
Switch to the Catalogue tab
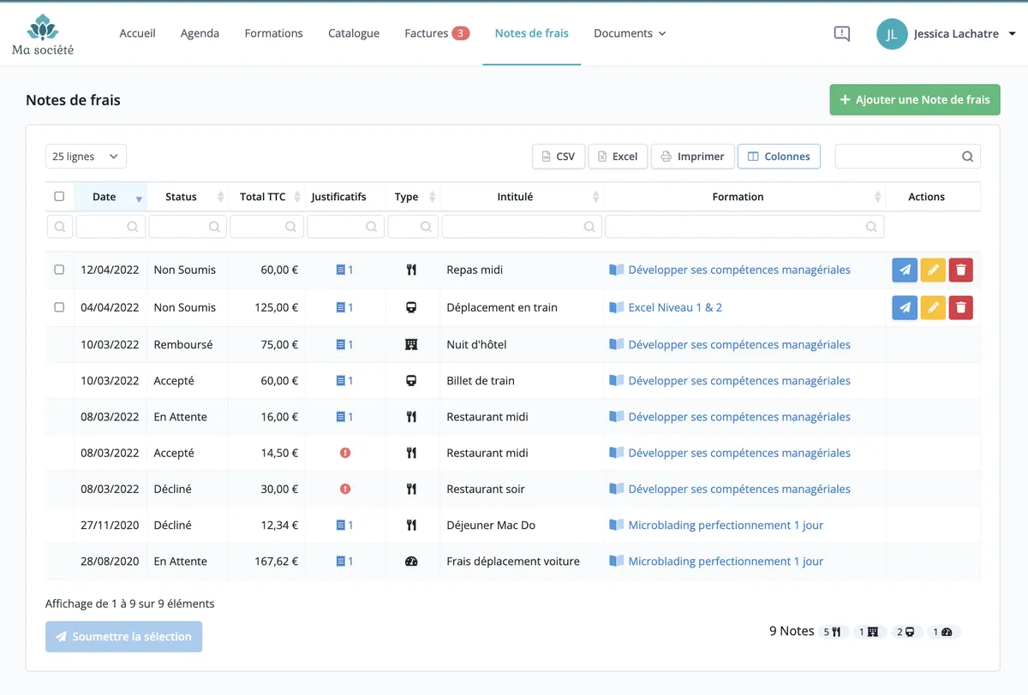coord(354,33)
